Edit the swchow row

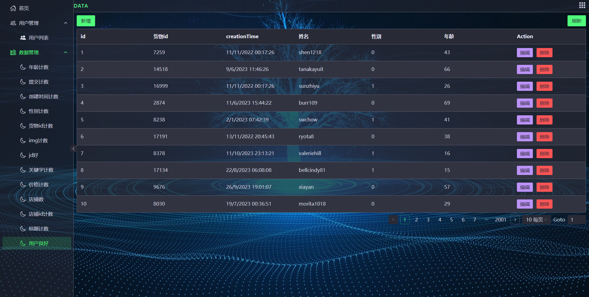coord(525,120)
